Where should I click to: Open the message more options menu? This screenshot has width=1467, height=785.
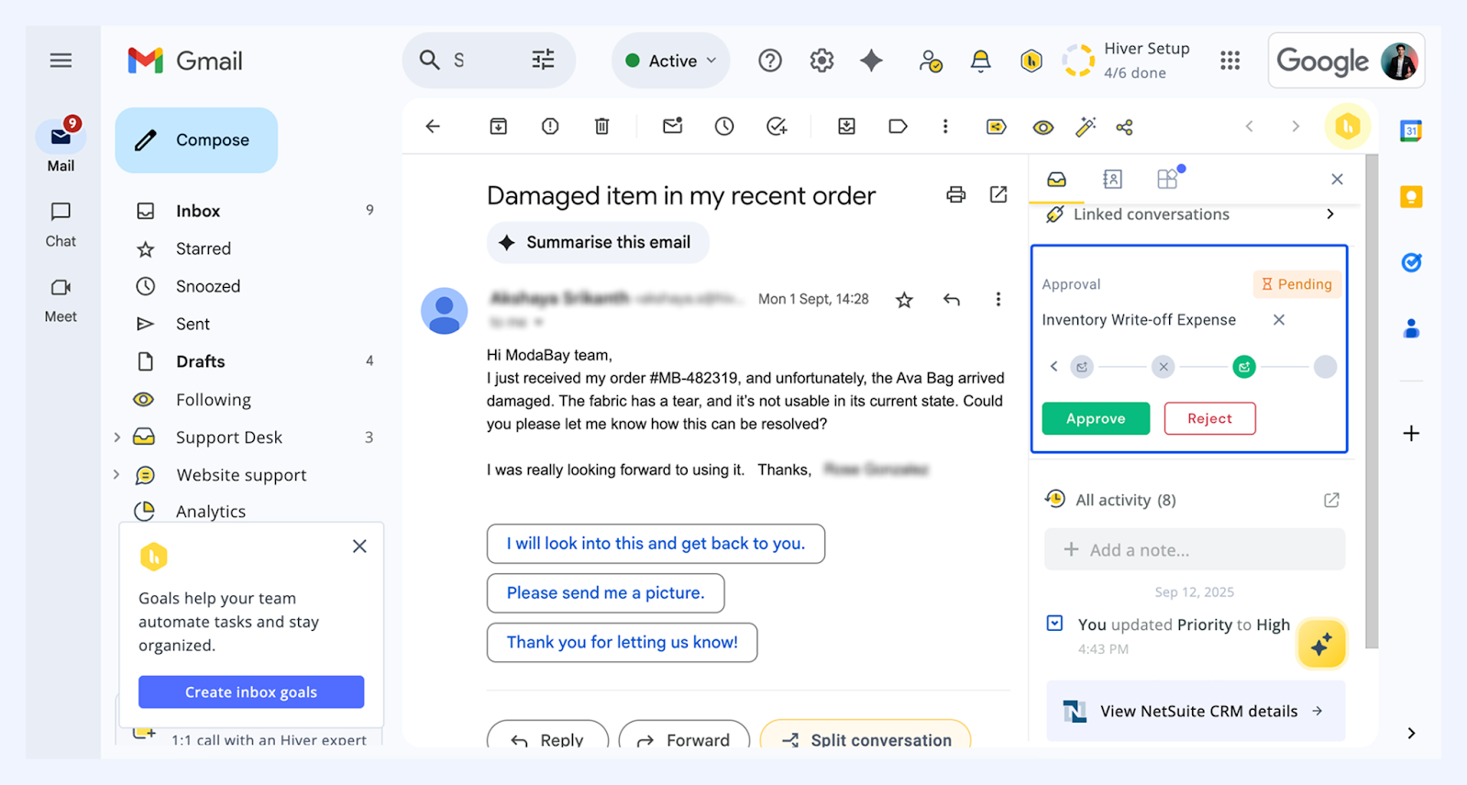click(998, 299)
